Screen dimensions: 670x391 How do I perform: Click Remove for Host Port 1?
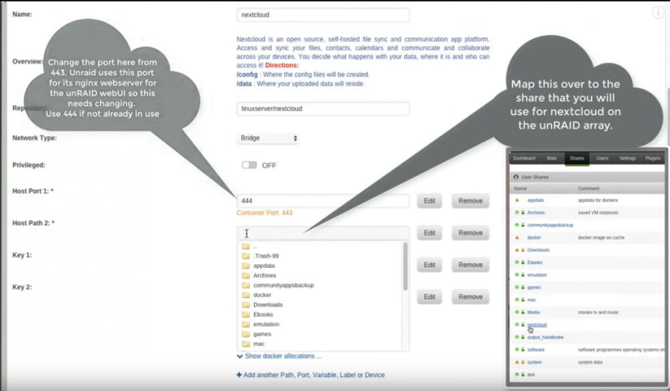(470, 201)
